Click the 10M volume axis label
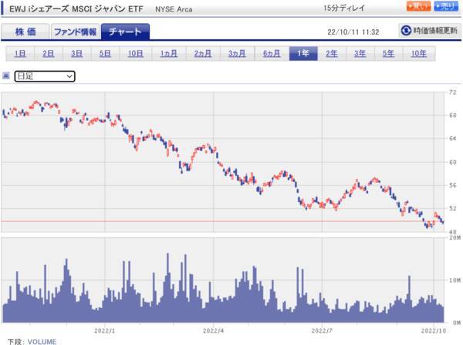The height and width of the screenshot is (345, 463). click(x=455, y=280)
